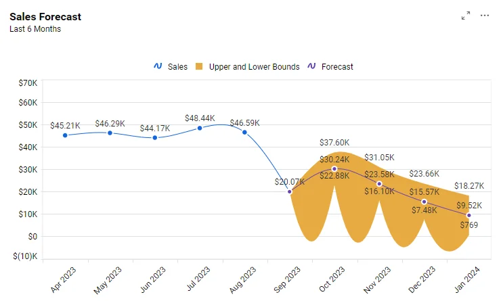Click the $22.88K lower bound label
This screenshot has width=501, height=301.
click(334, 176)
